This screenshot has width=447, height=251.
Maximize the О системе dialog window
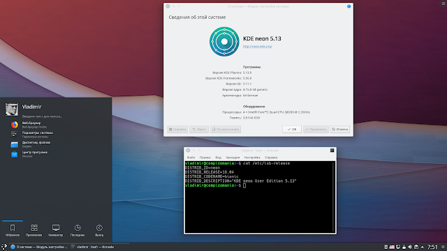pyautogui.click(x=179, y=6)
